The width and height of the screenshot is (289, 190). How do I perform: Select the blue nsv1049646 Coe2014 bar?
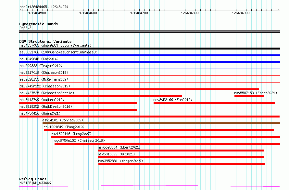149,62
